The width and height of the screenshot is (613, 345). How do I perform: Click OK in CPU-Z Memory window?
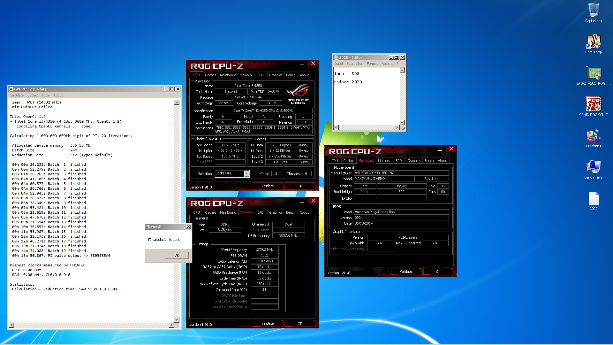[x=300, y=323]
